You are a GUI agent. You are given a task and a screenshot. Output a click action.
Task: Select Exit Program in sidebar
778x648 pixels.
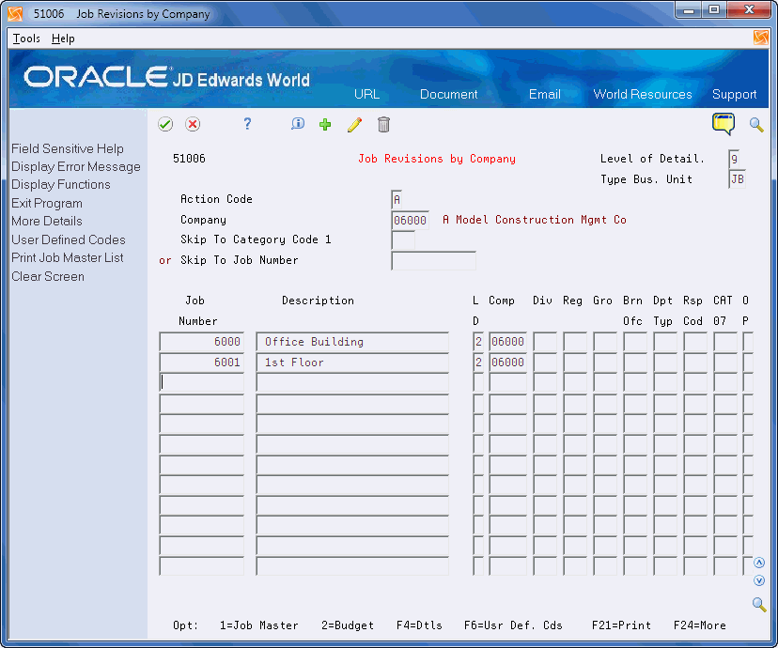click(47, 203)
